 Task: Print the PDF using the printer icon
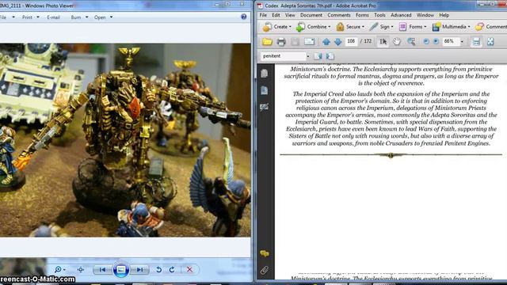[281, 42]
